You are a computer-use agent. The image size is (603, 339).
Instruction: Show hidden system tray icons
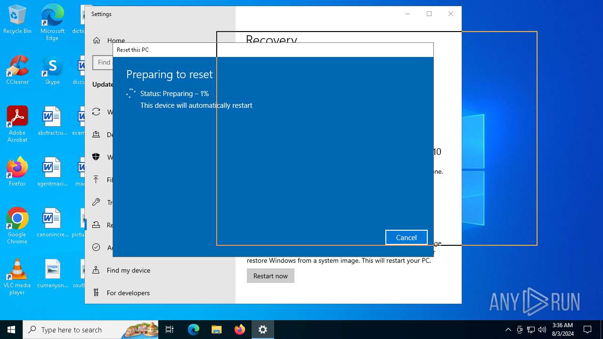point(508,330)
